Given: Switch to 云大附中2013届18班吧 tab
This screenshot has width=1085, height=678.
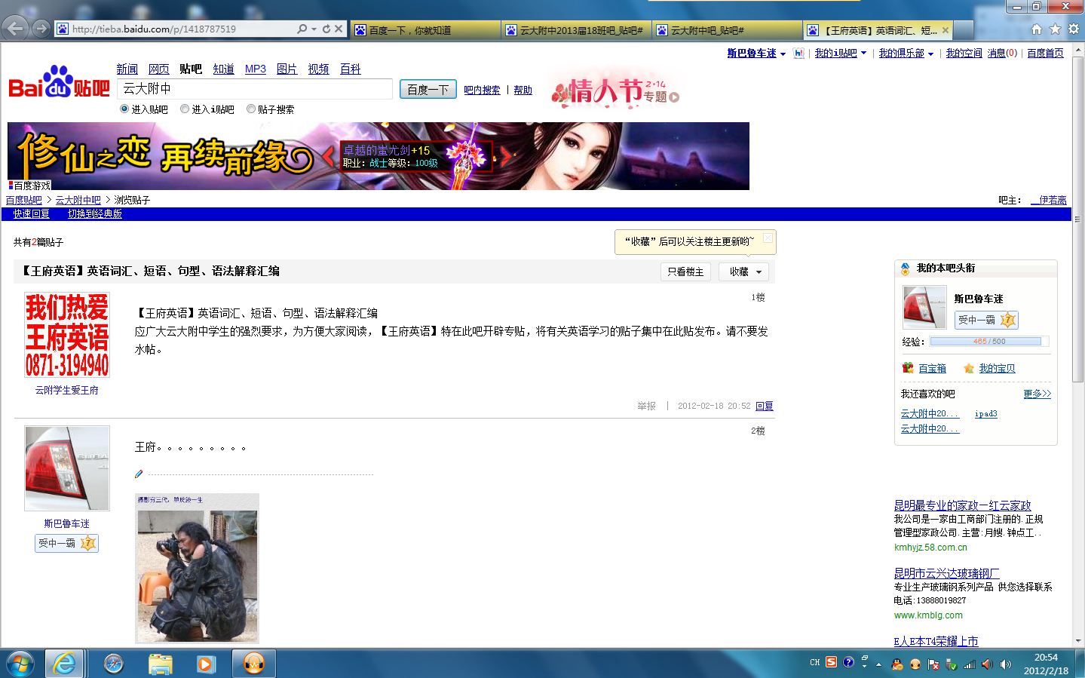Looking at the screenshot, I should 576,30.
